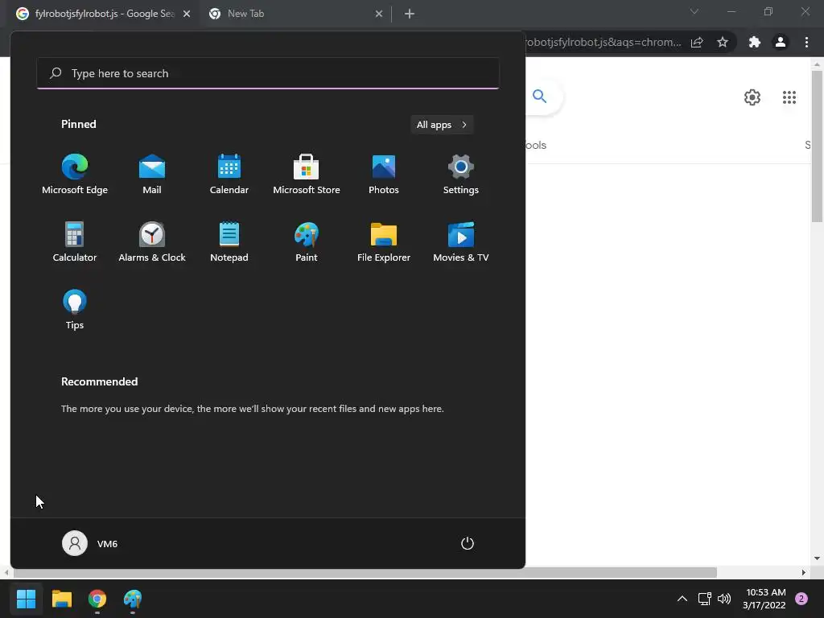
Task: Open File Explorer from the taskbar
Action: [x=61, y=599]
